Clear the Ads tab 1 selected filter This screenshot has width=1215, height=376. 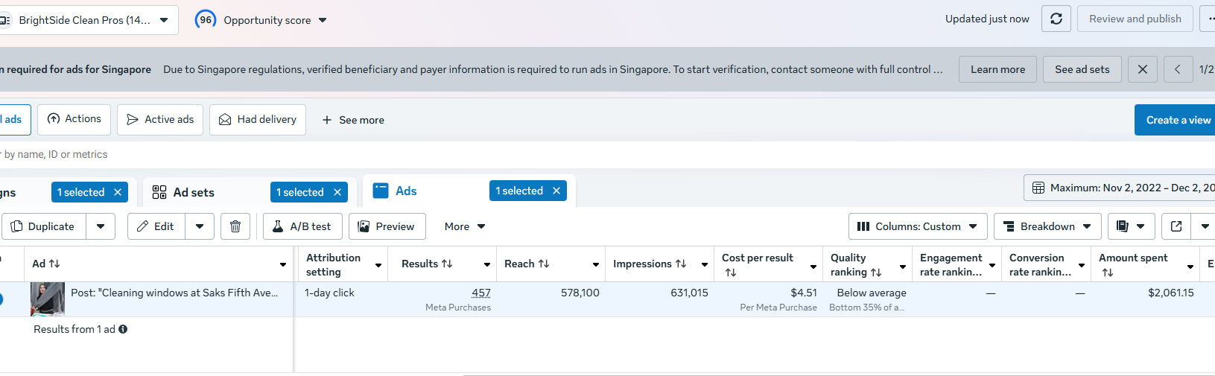(x=556, y=191)
